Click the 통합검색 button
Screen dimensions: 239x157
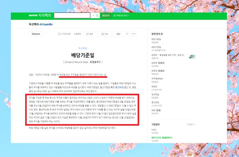[106, 15]
